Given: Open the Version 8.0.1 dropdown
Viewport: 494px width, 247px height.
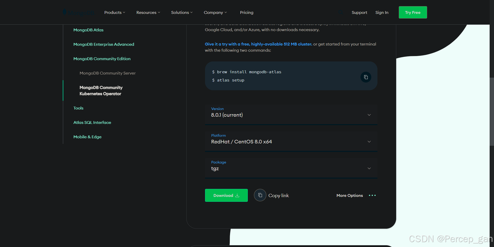Looking at the screenshot, I should [x=291, y=114].
